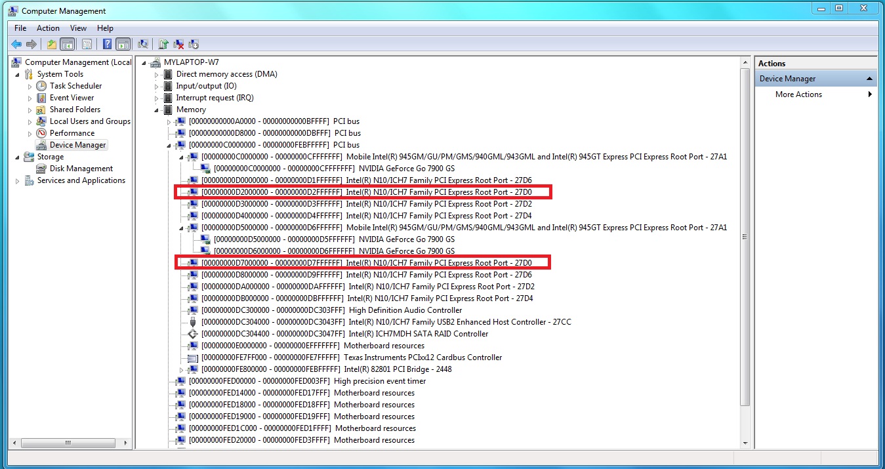The image size is (885, 469).
Task: Expand Services and Applications node
Action: pos(18,180)
